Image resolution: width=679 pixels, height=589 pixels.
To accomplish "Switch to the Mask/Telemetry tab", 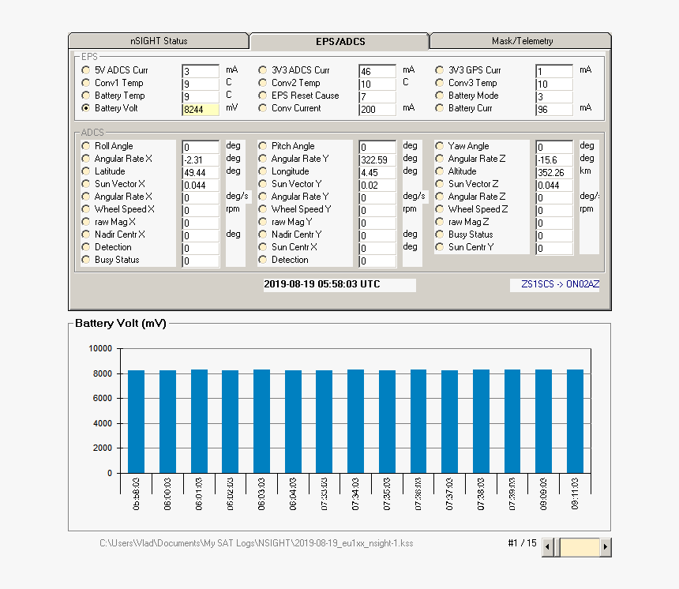I will click(x=520, y=40).
